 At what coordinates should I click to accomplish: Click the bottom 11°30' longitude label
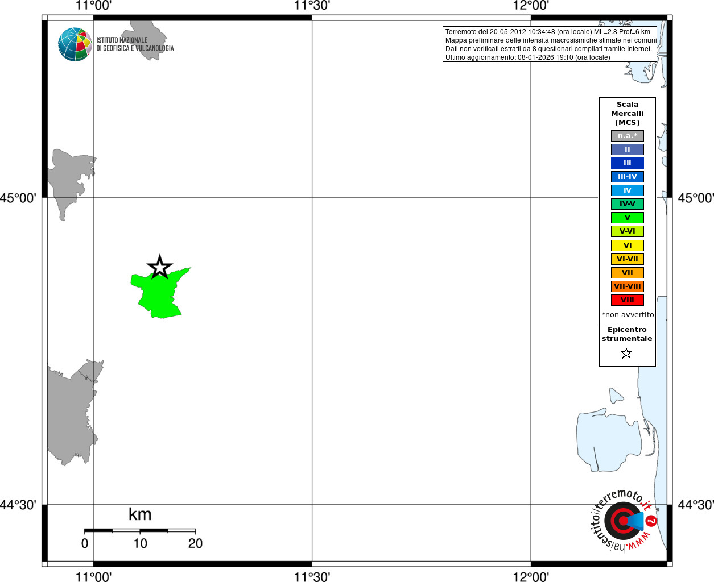coord(312,576)
